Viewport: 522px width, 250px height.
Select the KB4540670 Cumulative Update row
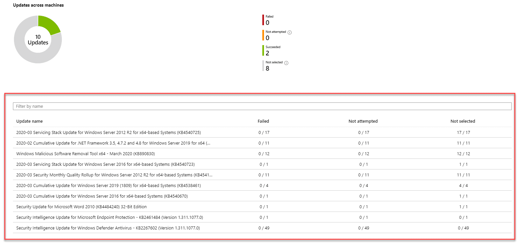point(262,196)
